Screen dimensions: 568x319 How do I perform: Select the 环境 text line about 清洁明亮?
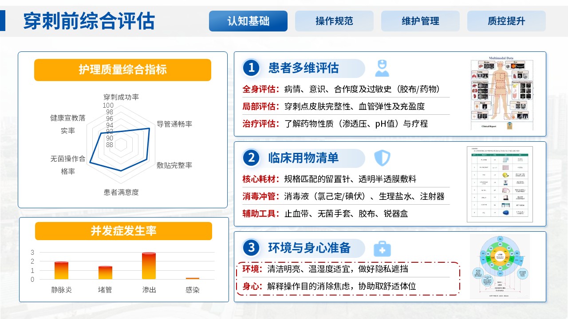click(x=325, y=269)
